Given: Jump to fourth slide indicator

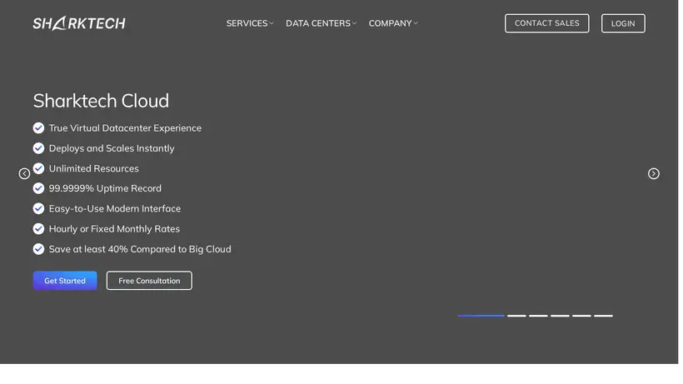Looking at the screenshot, I should (561, 316).
